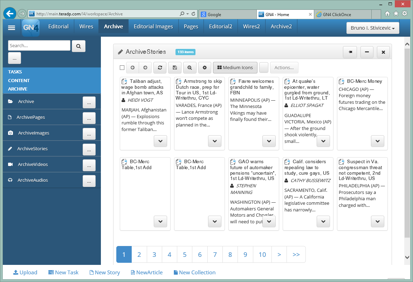Image resolution: width=413 pixels, height=282 pixels.
Task: Click New Task at the bottom
Action: tap(63, 273)
